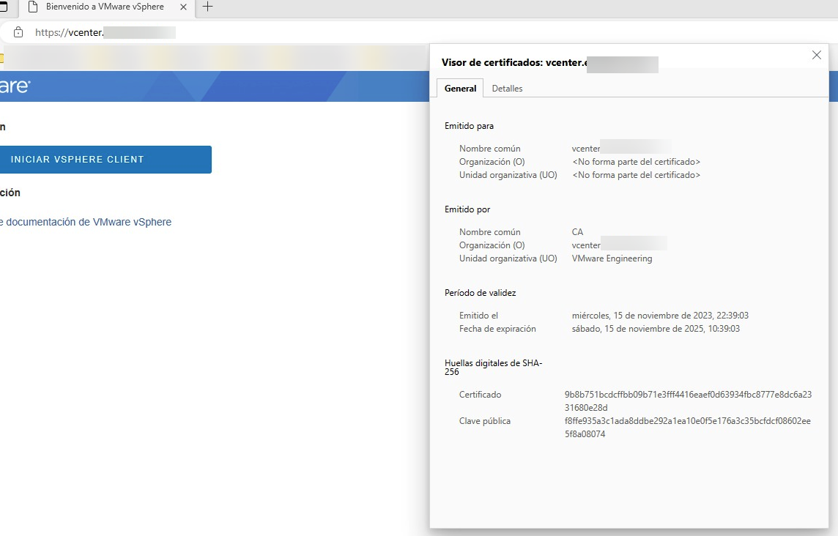Close the Bienvenido a VMware vSphere tab
Image resolution: width=838 pixels, height=536 pixels.
point(183,7)
